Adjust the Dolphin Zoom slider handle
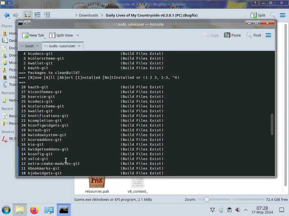The height and width of the screenshot is (216, 289). tap(207, 199)
